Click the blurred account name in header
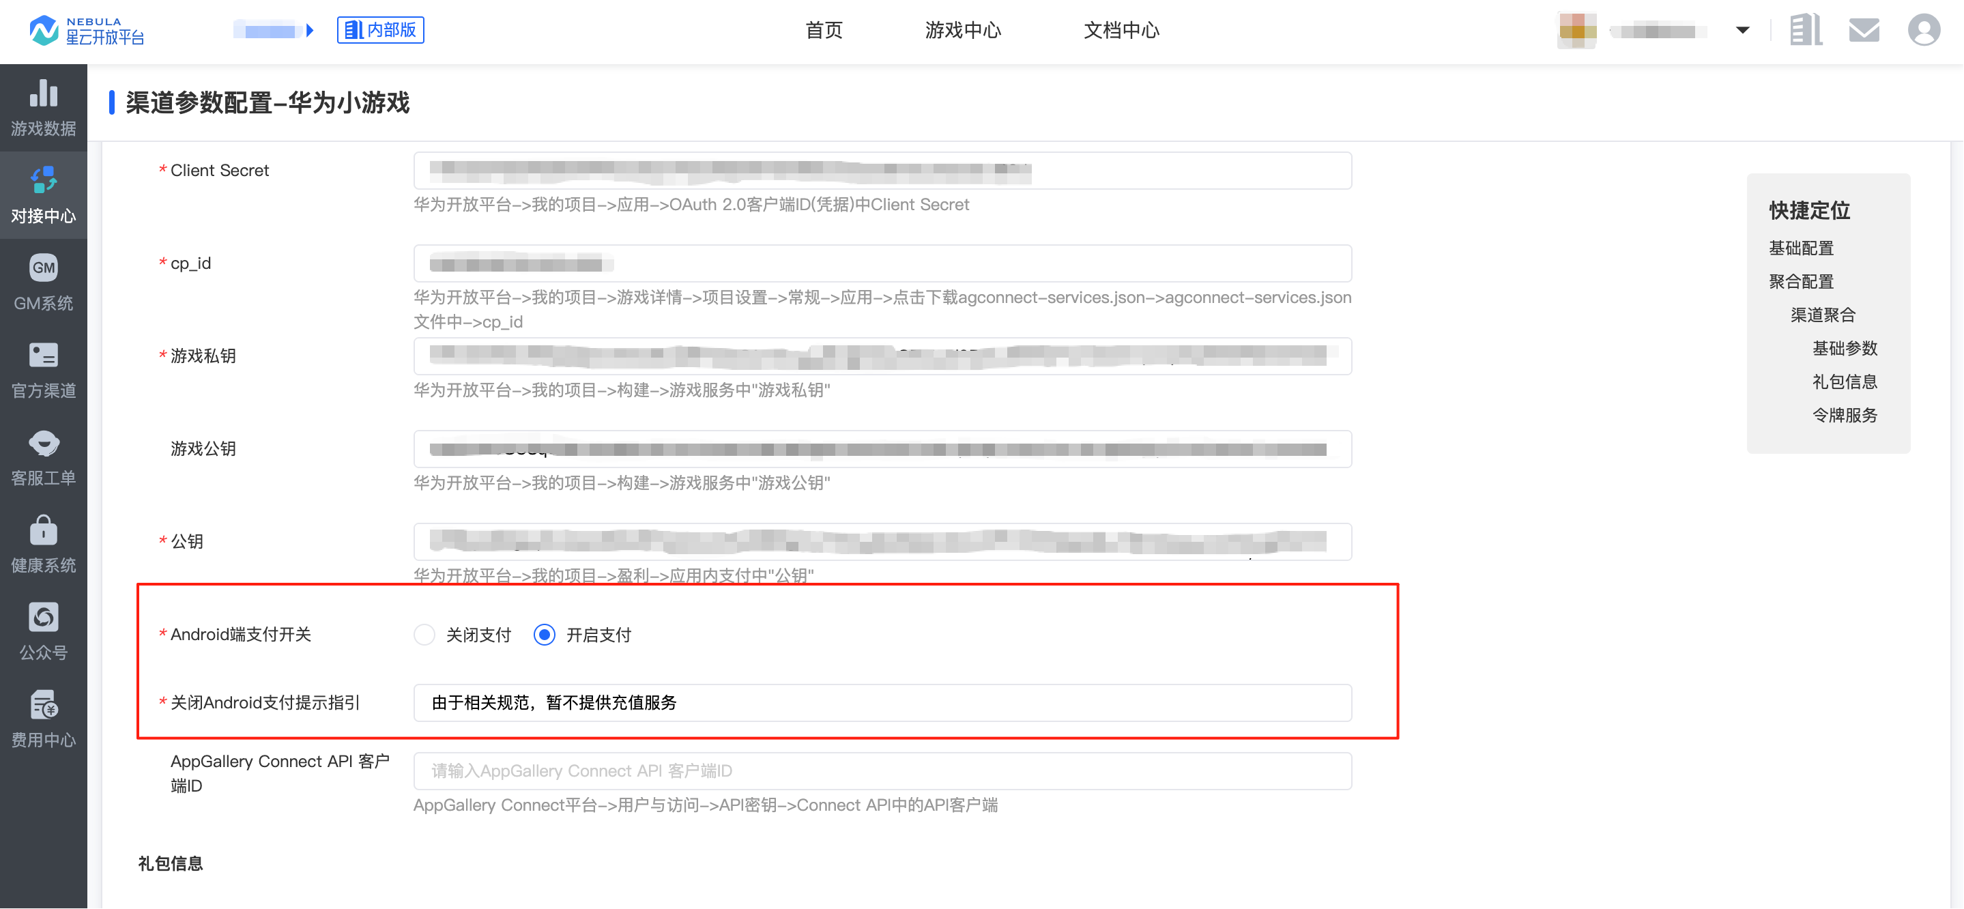Viewport: 1964px width, 909px height. [x=1657, y=31]
